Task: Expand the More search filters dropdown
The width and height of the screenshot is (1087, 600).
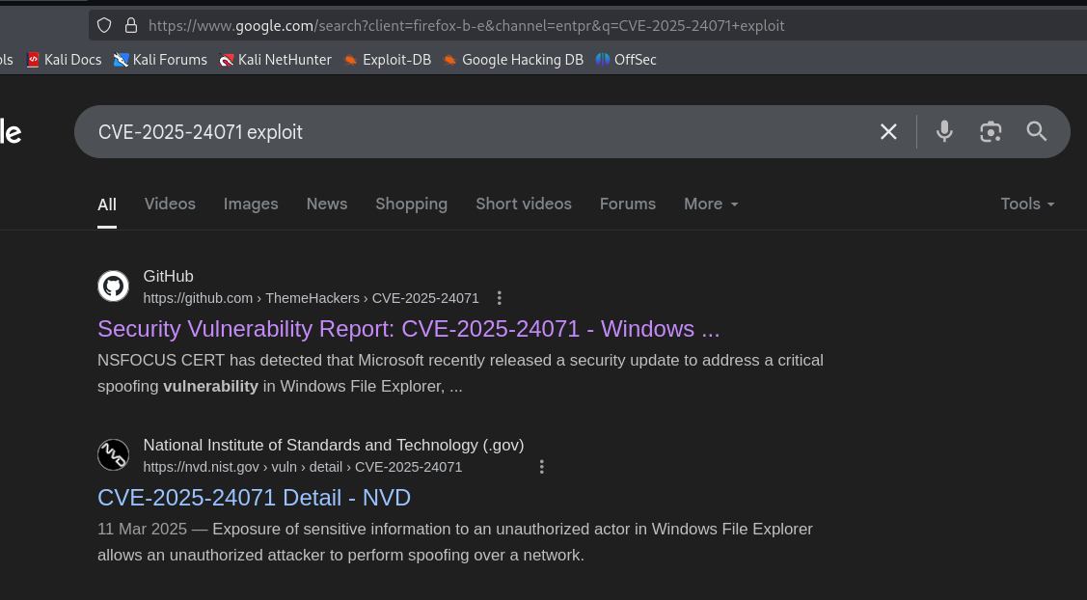Action: click(x=711, y=204)
